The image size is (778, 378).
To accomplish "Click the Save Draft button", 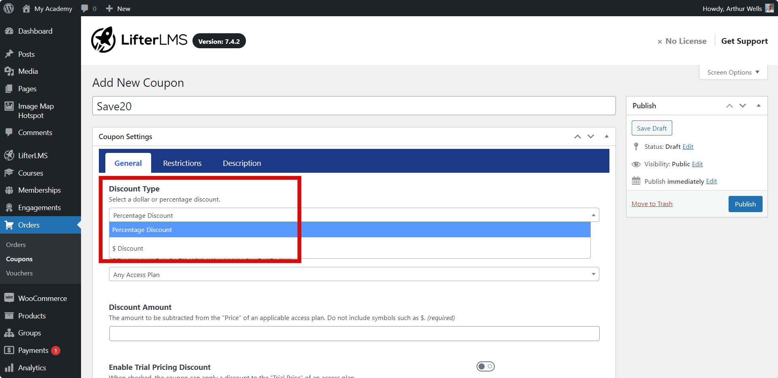I will (652, 128).
